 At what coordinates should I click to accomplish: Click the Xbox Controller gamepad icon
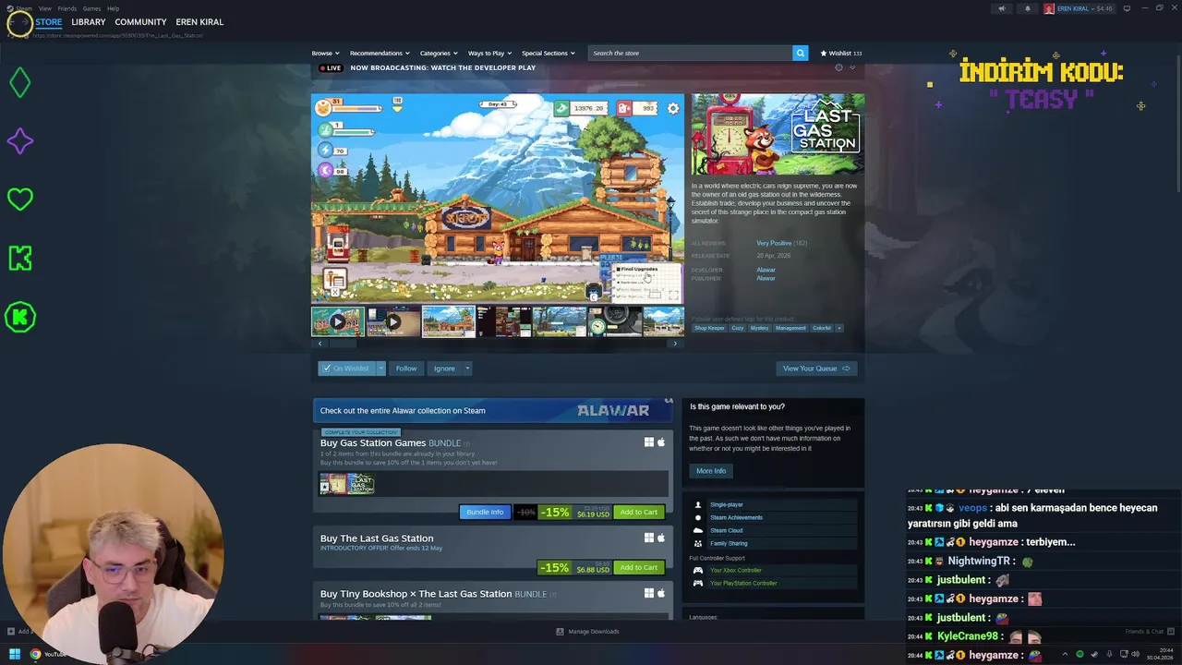pos(698,570)
